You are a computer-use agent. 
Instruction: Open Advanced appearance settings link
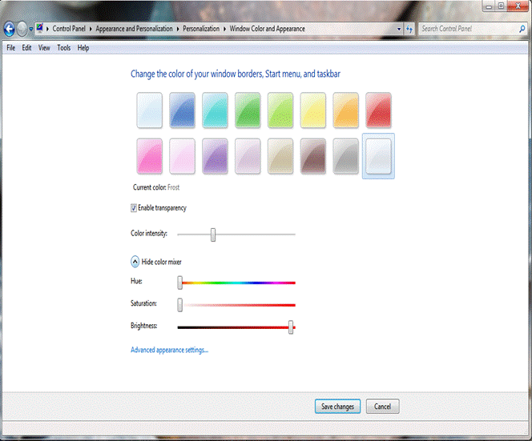coord(169,350)
